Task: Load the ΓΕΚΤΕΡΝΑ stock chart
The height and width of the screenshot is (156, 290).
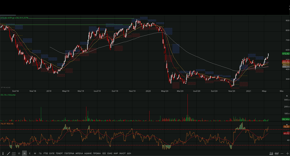Action: [69, 153]
